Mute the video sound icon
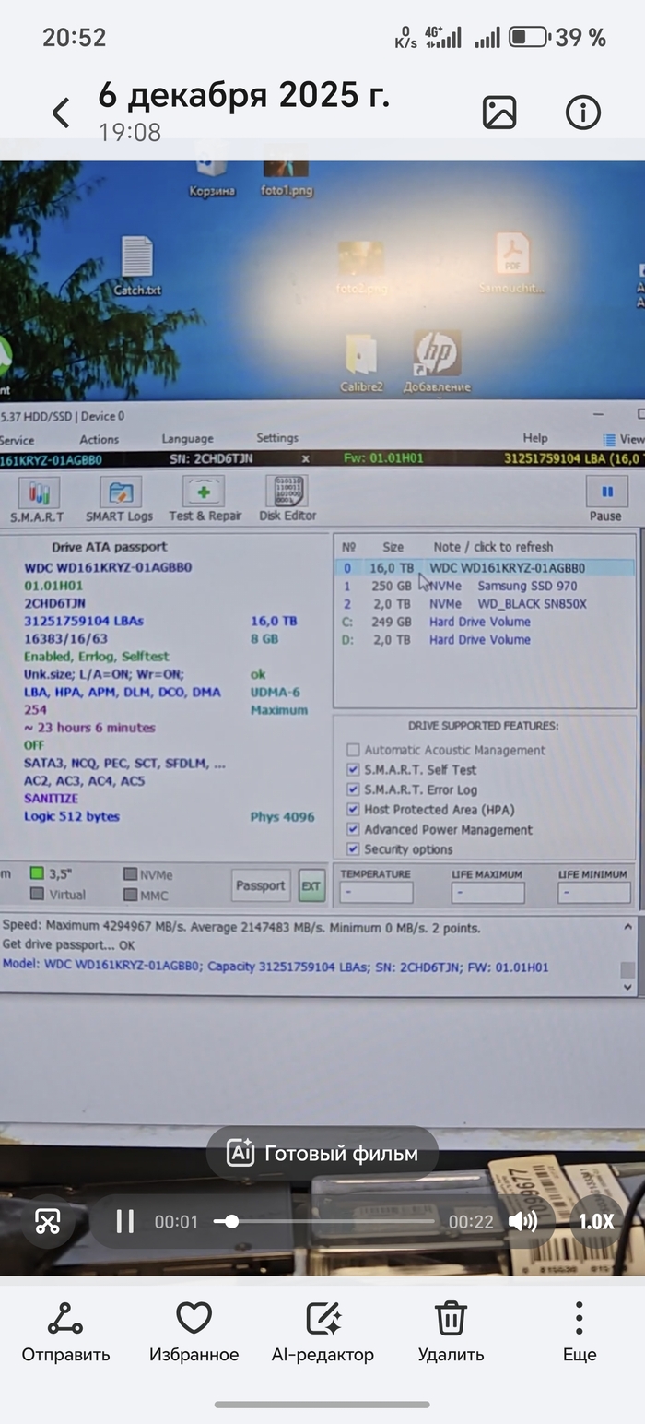The image size is (645, 1424). pos(522,1222)
